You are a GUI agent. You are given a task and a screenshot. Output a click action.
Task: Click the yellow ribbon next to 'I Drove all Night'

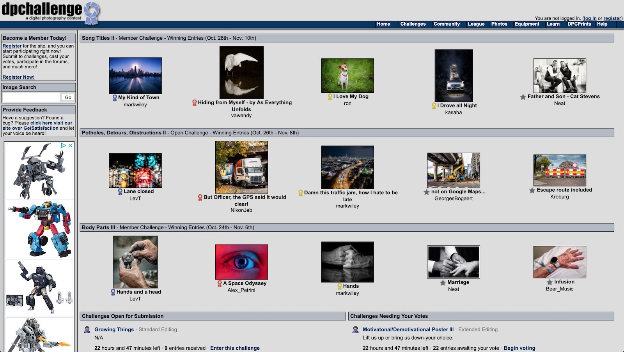434,106
